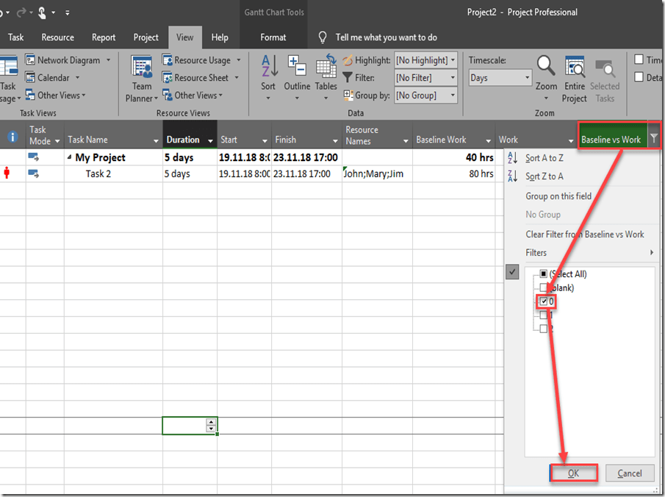Screen dimensions: 665x497
Task: Click the Tell me lightbulb icon
Action: [x=323, y=37]
